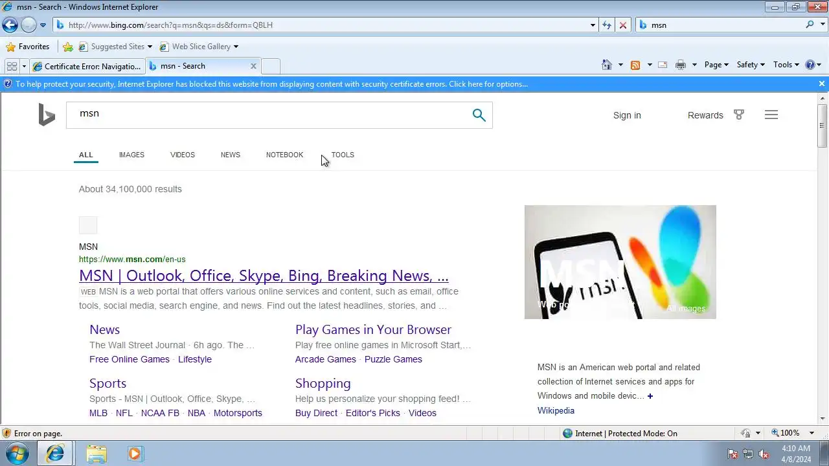Open Web Slice Gallery dropdown
Screen dimensions: 829x466
[199, 47]
